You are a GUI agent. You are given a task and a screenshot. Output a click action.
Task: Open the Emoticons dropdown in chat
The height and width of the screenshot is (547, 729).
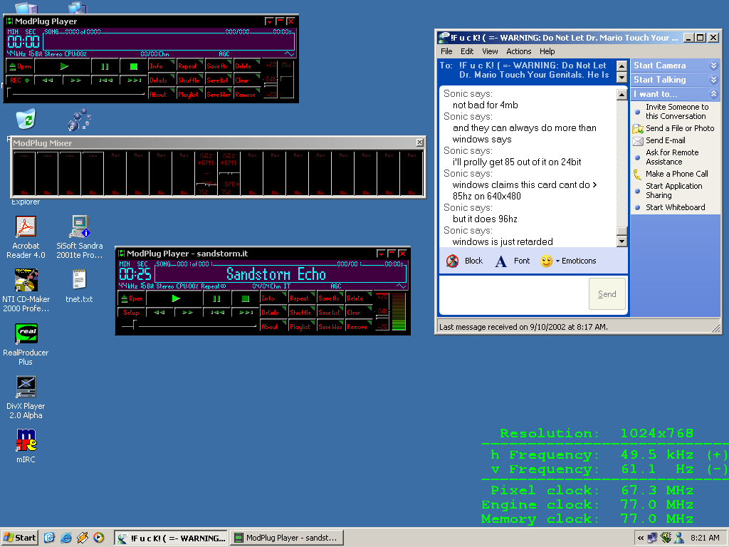tap(568, 261)
